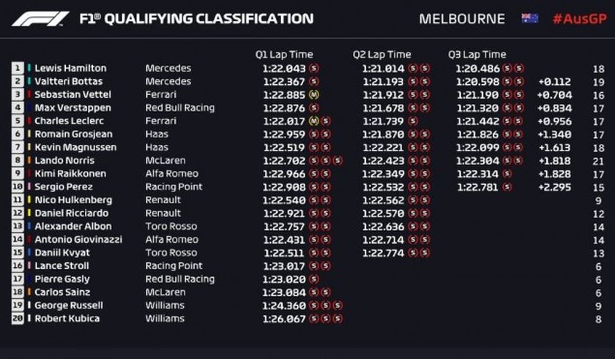Select the Q2 Lap Time column header
The width and height of the screenshot is (615, 359).
point(381,54)
